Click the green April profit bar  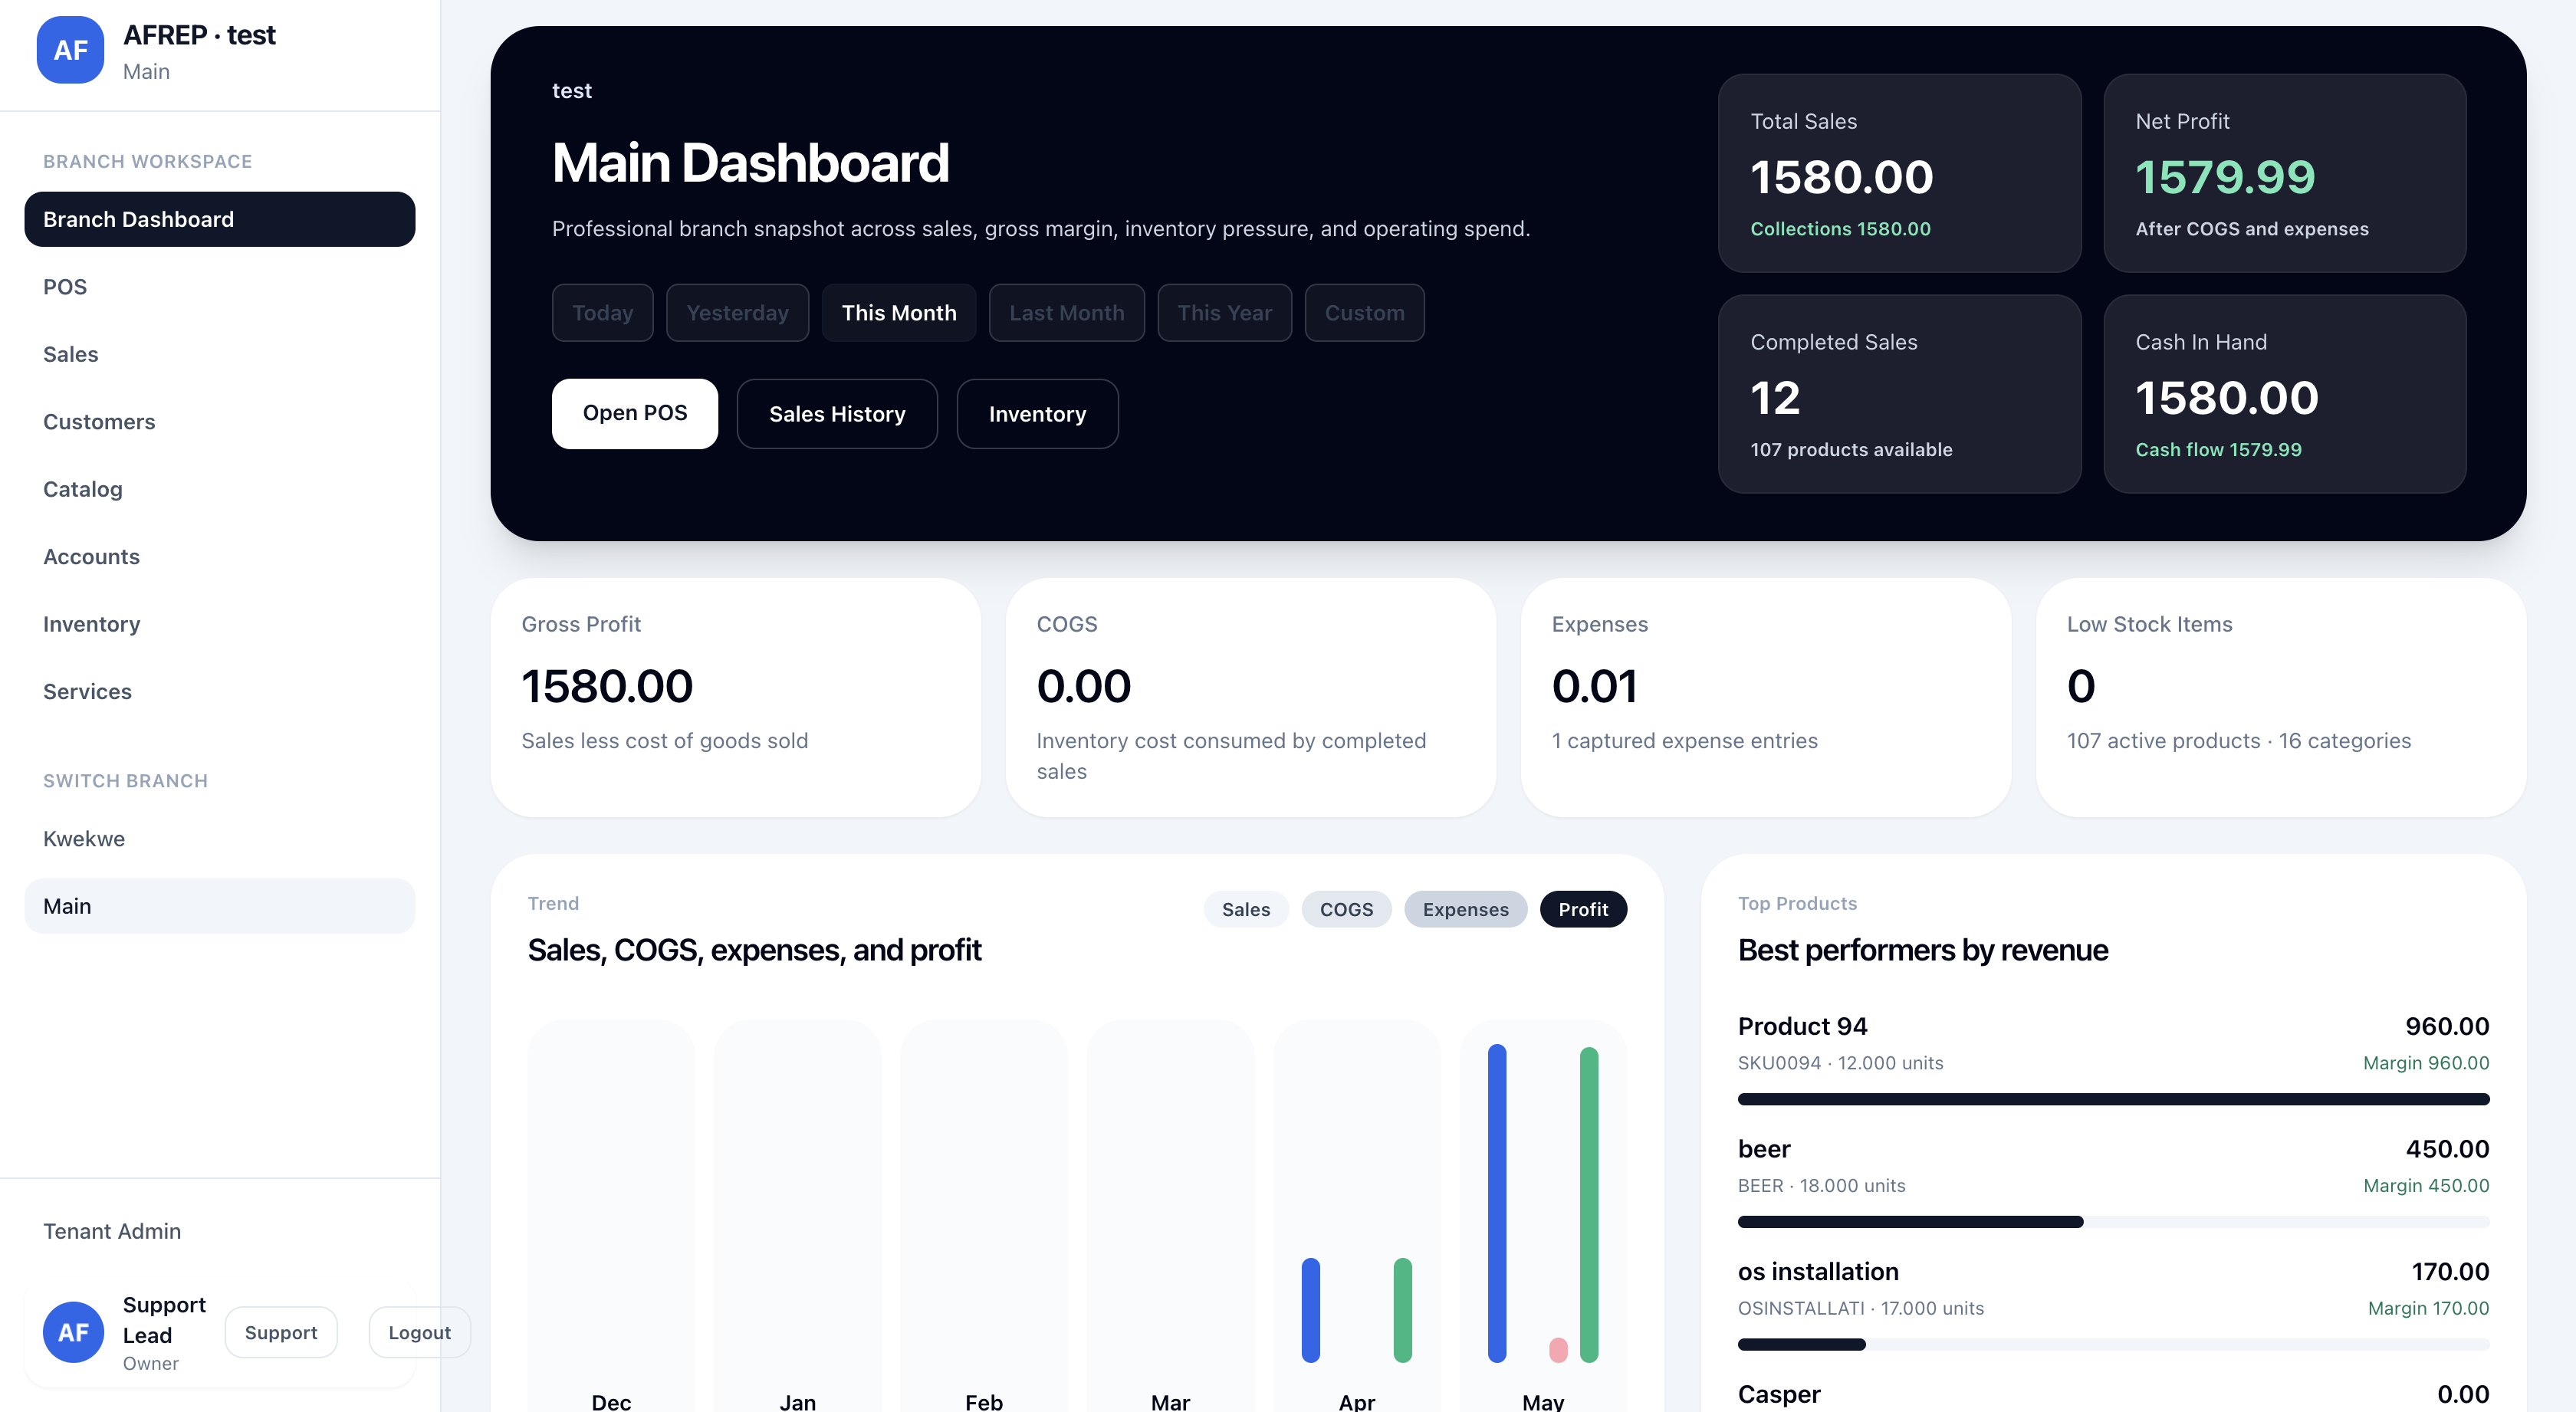click(x=1403, y=1310)
